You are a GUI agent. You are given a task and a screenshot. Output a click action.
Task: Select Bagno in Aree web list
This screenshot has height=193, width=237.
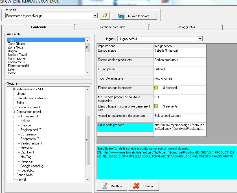[12, 51]
